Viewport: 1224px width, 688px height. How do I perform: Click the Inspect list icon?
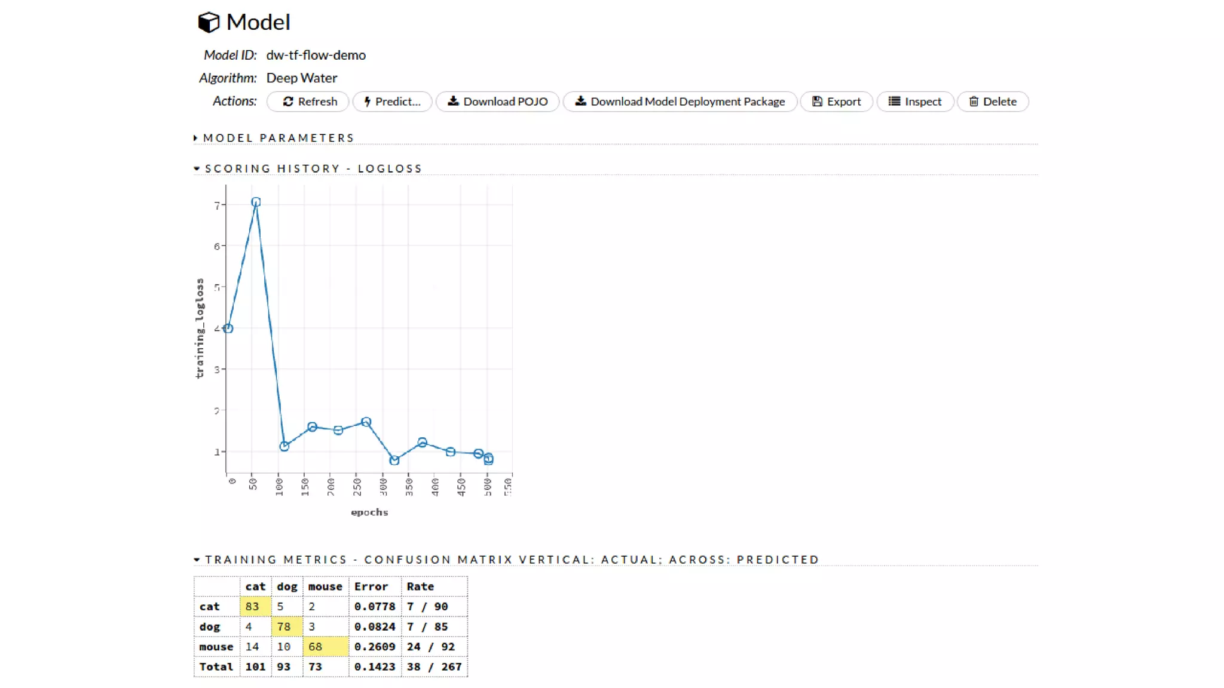pos(894,102)
